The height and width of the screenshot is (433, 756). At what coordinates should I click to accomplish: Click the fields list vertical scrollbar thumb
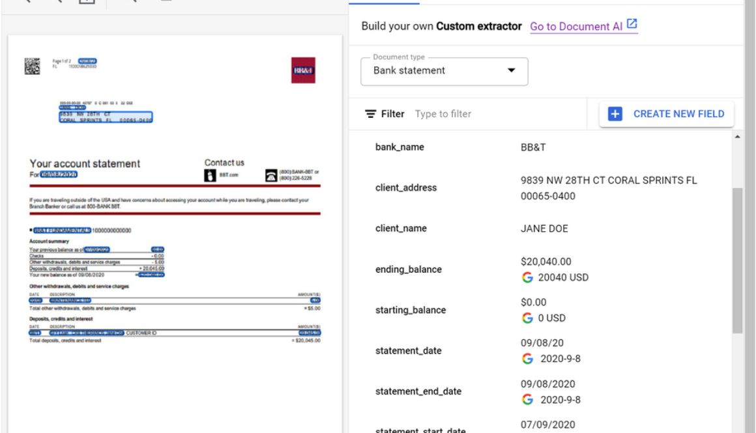coord(737,260)
